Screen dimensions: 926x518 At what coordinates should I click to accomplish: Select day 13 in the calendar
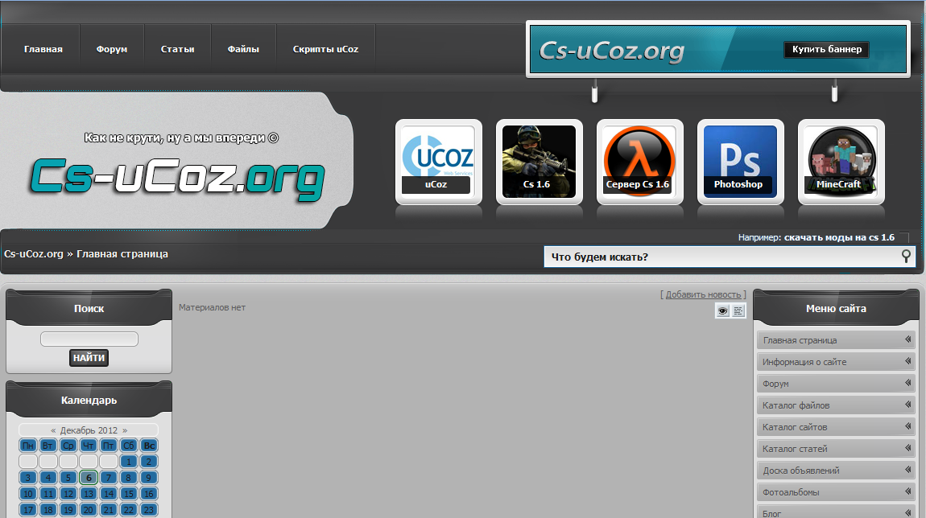(89, 493)
